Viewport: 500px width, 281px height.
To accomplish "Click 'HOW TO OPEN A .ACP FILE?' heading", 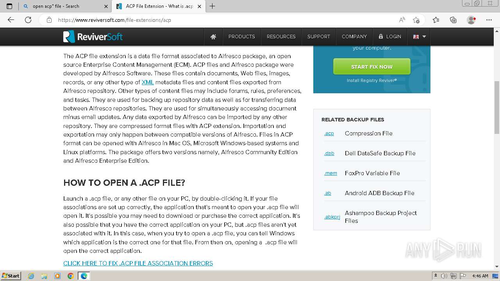I will (124, 183).
